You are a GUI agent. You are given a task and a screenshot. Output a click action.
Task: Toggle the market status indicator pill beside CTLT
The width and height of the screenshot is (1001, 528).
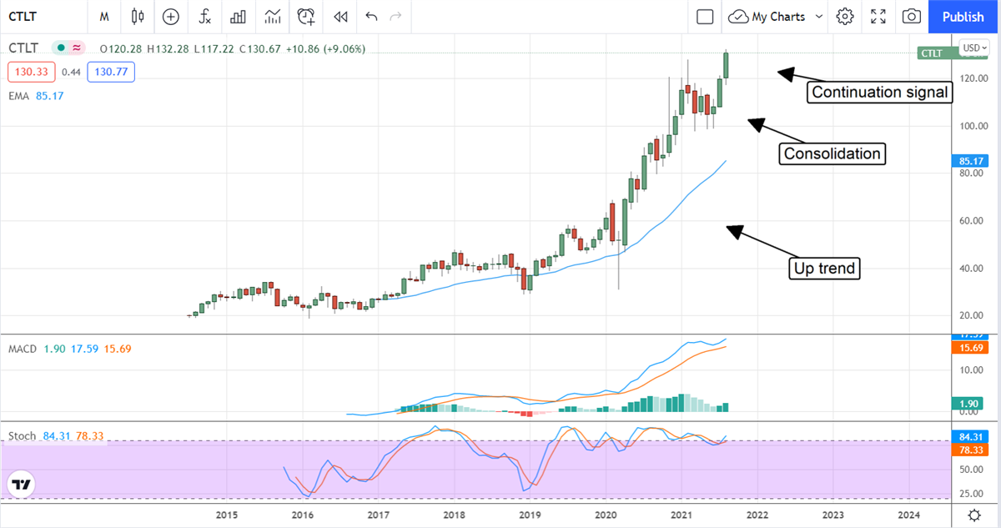point(70,48)
